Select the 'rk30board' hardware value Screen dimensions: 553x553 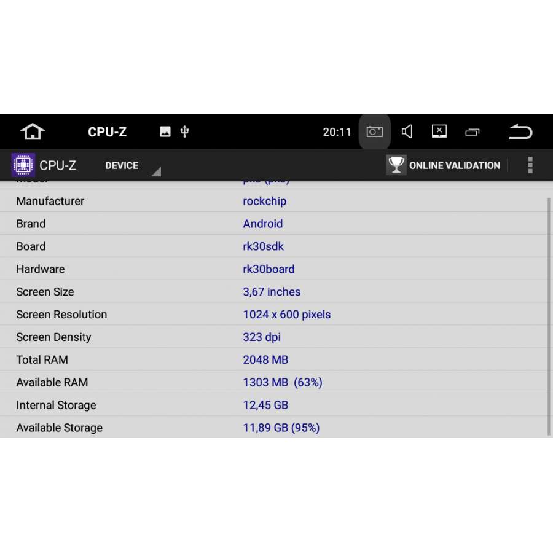coord(269,269)
